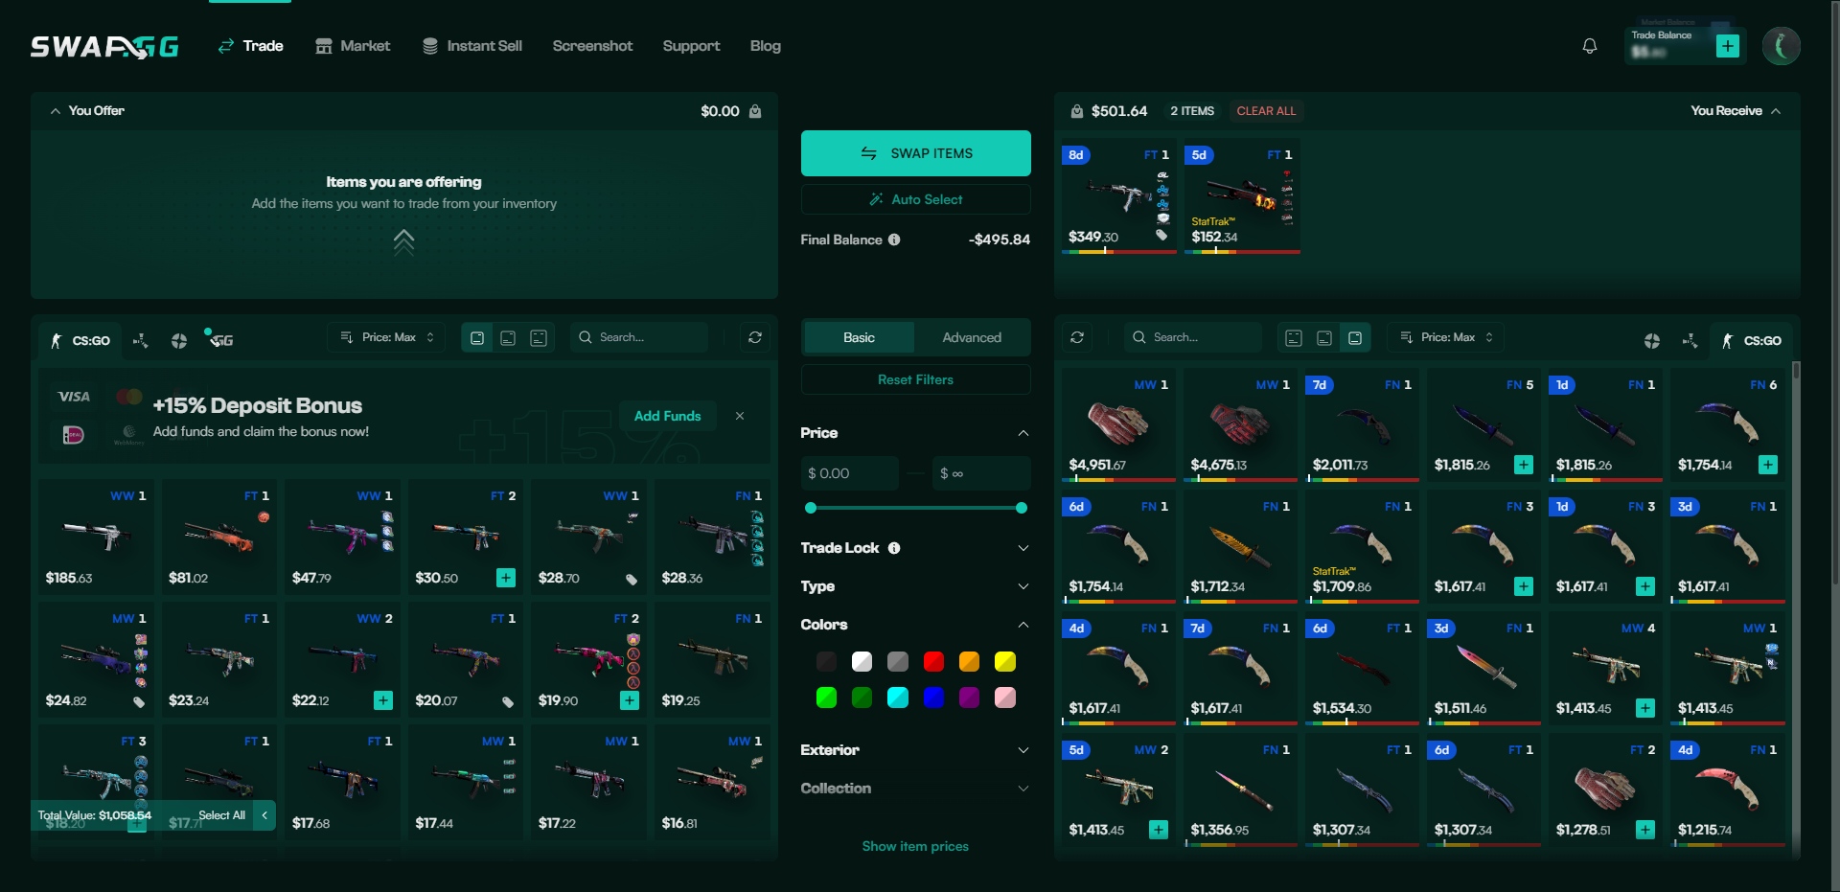Collapse the Select All bar arrow

point(264,815)
